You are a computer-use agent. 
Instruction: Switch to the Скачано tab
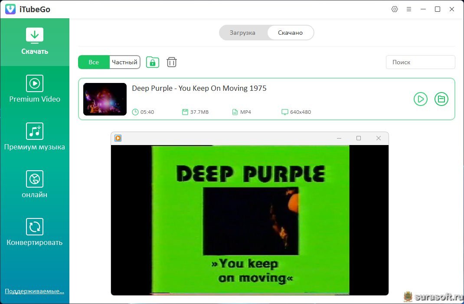pyautogui.click(x=290, y=33)
